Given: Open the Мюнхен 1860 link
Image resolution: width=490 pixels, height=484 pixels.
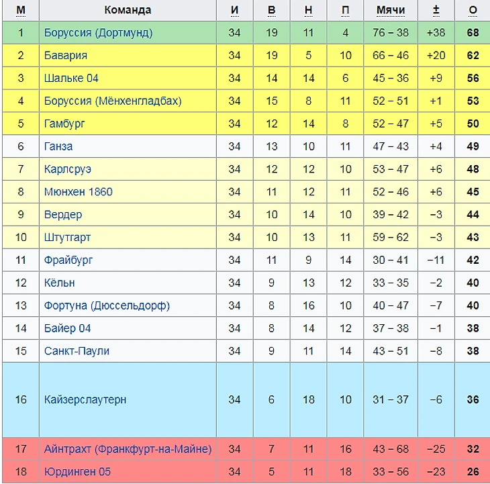Looking at the screenshot, I should [x=78, y=192].
